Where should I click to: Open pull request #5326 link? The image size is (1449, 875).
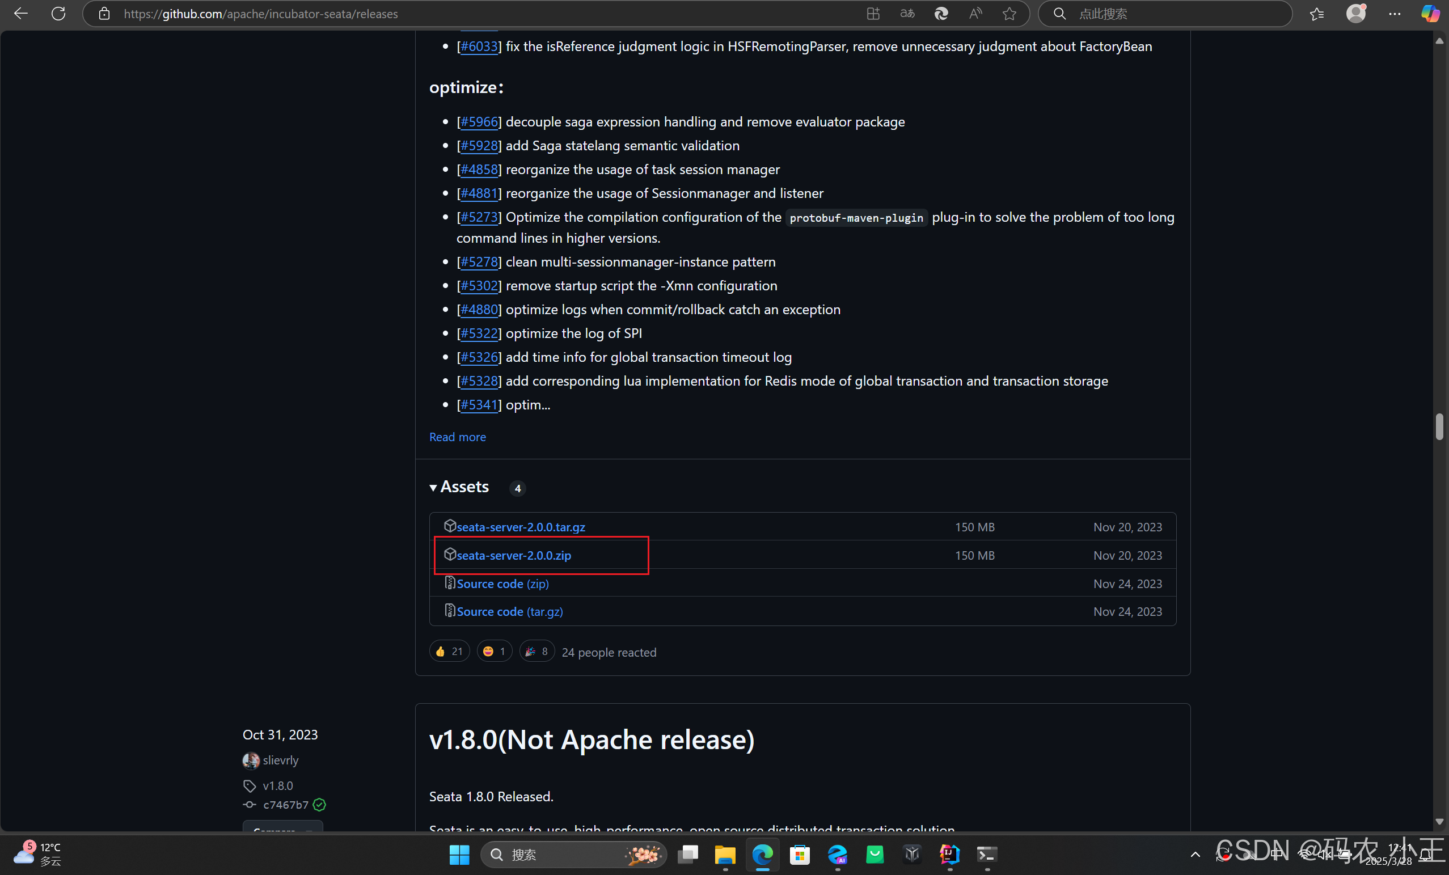coord(479,357)
